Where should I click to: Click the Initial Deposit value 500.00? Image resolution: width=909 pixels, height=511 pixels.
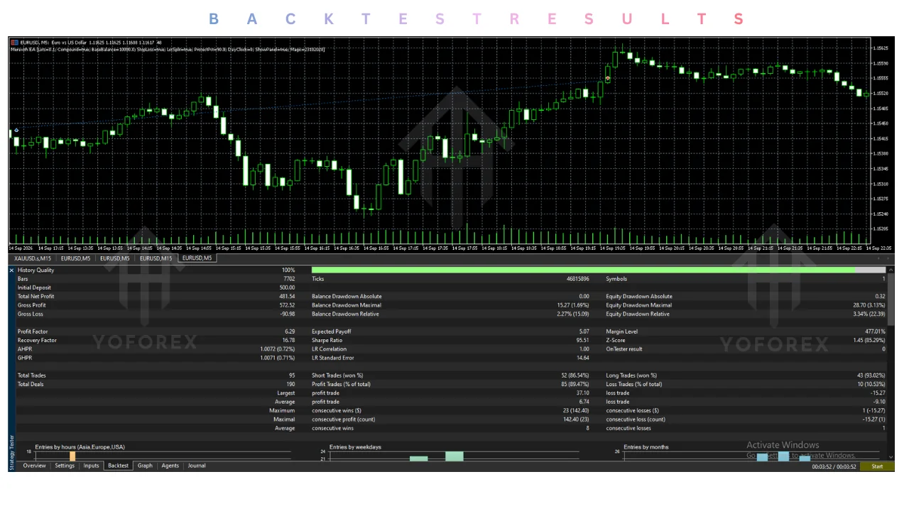pos(287,287)
